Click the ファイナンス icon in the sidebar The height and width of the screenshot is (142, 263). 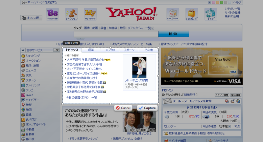23,85
